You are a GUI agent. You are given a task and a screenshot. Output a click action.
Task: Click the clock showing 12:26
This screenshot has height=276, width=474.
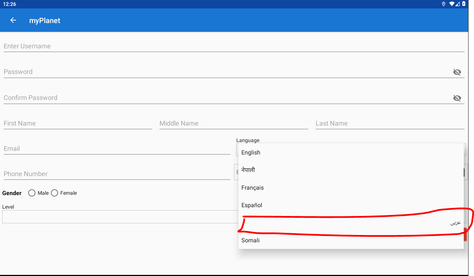tap(10, 4)
